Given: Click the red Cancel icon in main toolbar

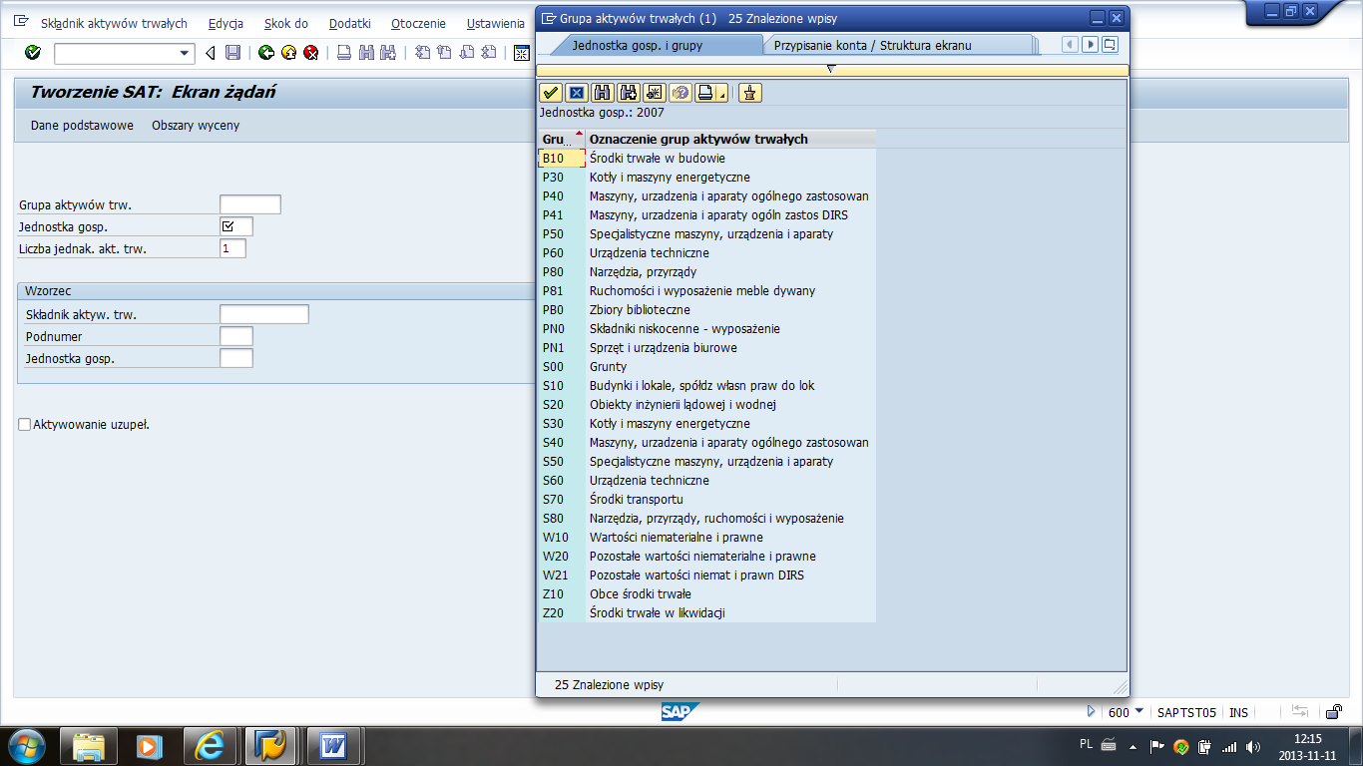Looking at the screenshot, I should point(311,53).
